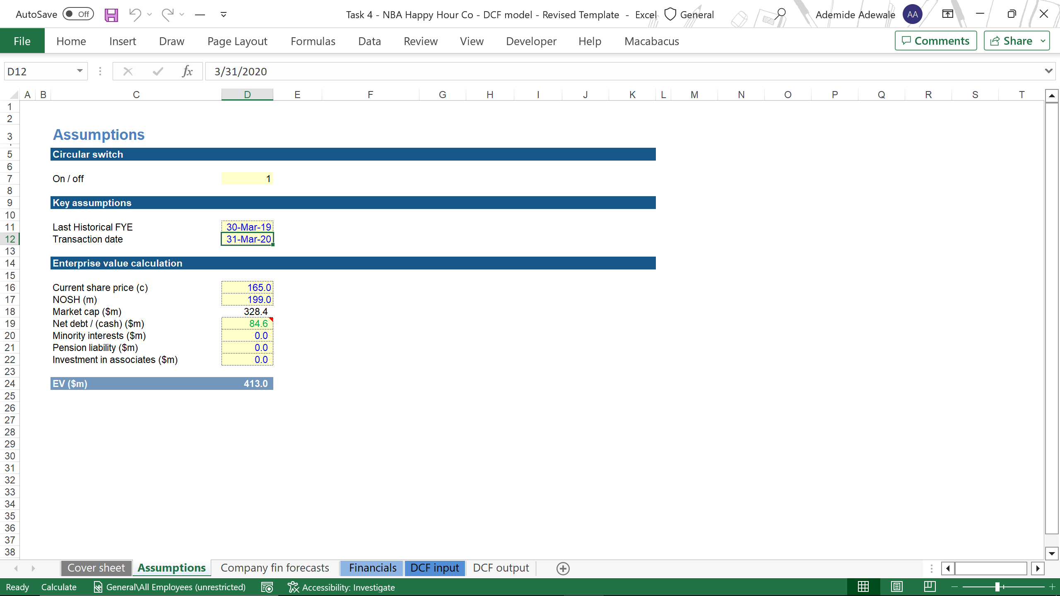Click the Insert Function fx icon
Viewport: 1060px width, 596px height.
(x=187, y=72)
